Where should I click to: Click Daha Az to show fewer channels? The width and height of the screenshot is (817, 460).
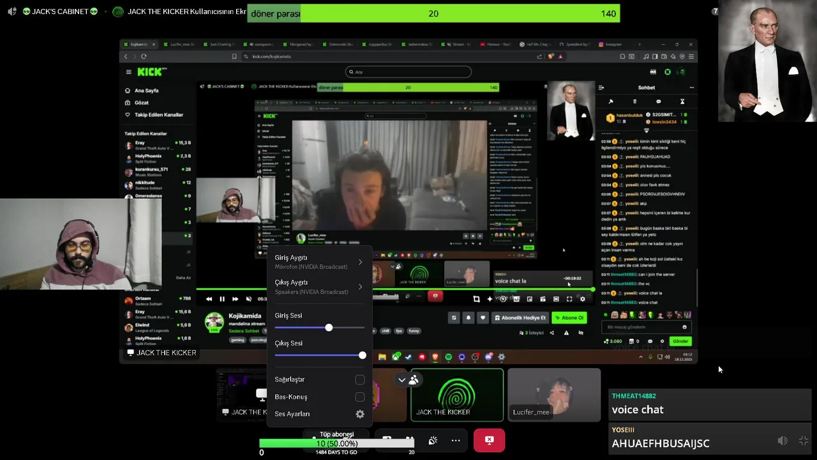point(183,278)
